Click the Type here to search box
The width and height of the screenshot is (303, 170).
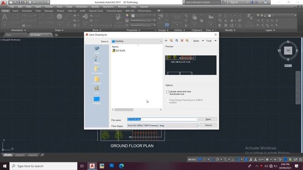click(x=43, y=166)
